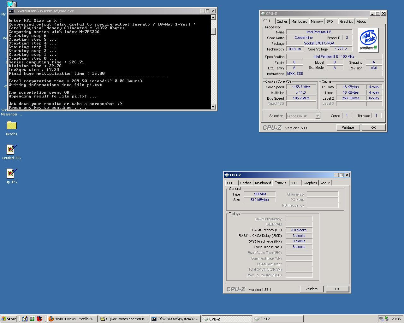Viewport: 404px width, 323px height.
Task: Click Cores count field
Action: [x=347, y=116]
